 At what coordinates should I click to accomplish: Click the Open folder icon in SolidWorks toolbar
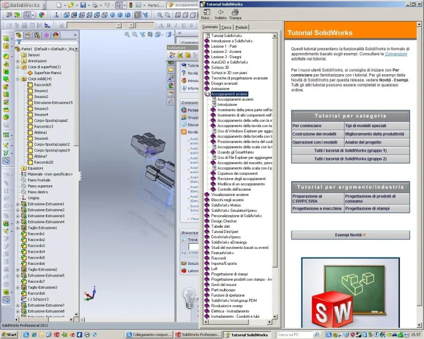point(71,5)
